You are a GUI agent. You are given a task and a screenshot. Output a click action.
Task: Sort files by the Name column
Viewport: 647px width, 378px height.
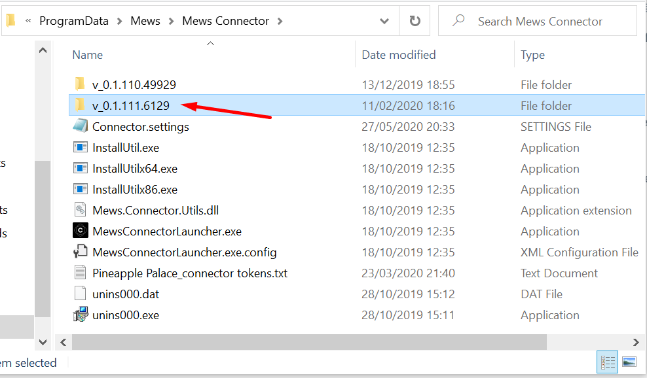88,55
